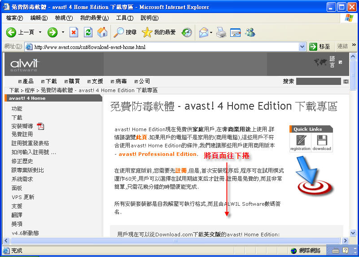Viewport: 359px width, 257px height.
Task: Click the PDF icon beside 安裝嚮導
Action: (40, 126)
